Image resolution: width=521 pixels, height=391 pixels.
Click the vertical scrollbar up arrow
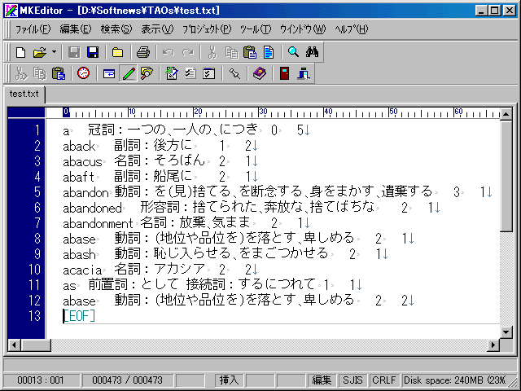(x=506, y=115)
